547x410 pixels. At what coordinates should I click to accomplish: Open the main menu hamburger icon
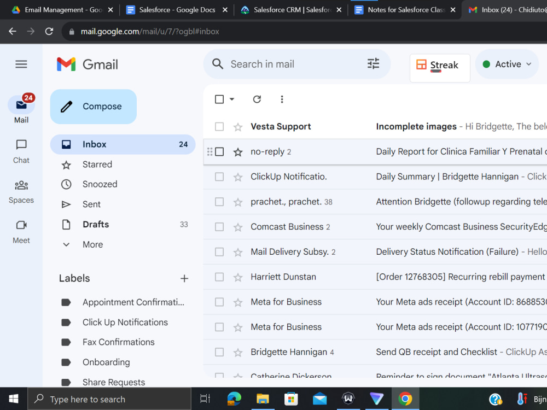click(21, 64)
